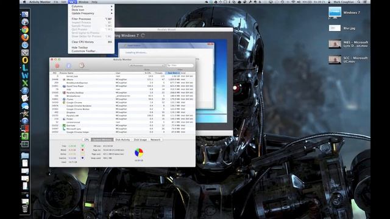Open the Columns submenu
The width and height of the screenshot is (390, 219).
click(x=91, y=6)
